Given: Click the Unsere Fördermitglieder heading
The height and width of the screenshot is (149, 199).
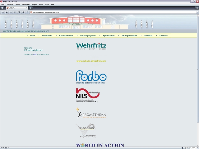Looking at the screenshot, I should (x=33, y=49).
